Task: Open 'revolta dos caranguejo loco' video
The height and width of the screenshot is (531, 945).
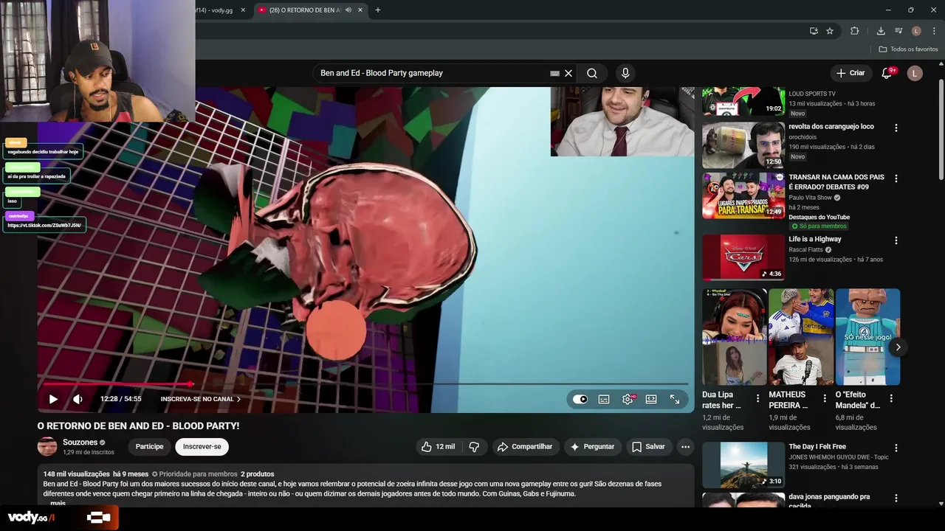Action: pyautogui.click(x=743, y=145)
